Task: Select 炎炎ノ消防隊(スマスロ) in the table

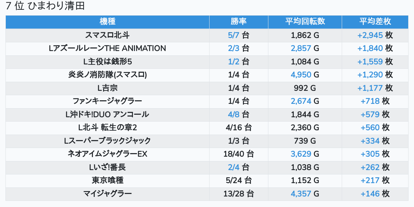Action: (x=107, y=75)
